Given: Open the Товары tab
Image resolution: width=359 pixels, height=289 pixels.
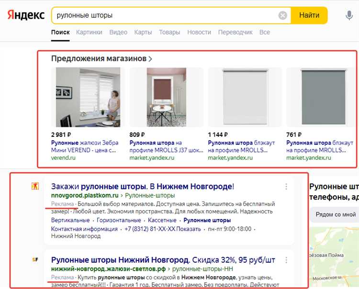Looking at the screenshot, I should [169, 32].
